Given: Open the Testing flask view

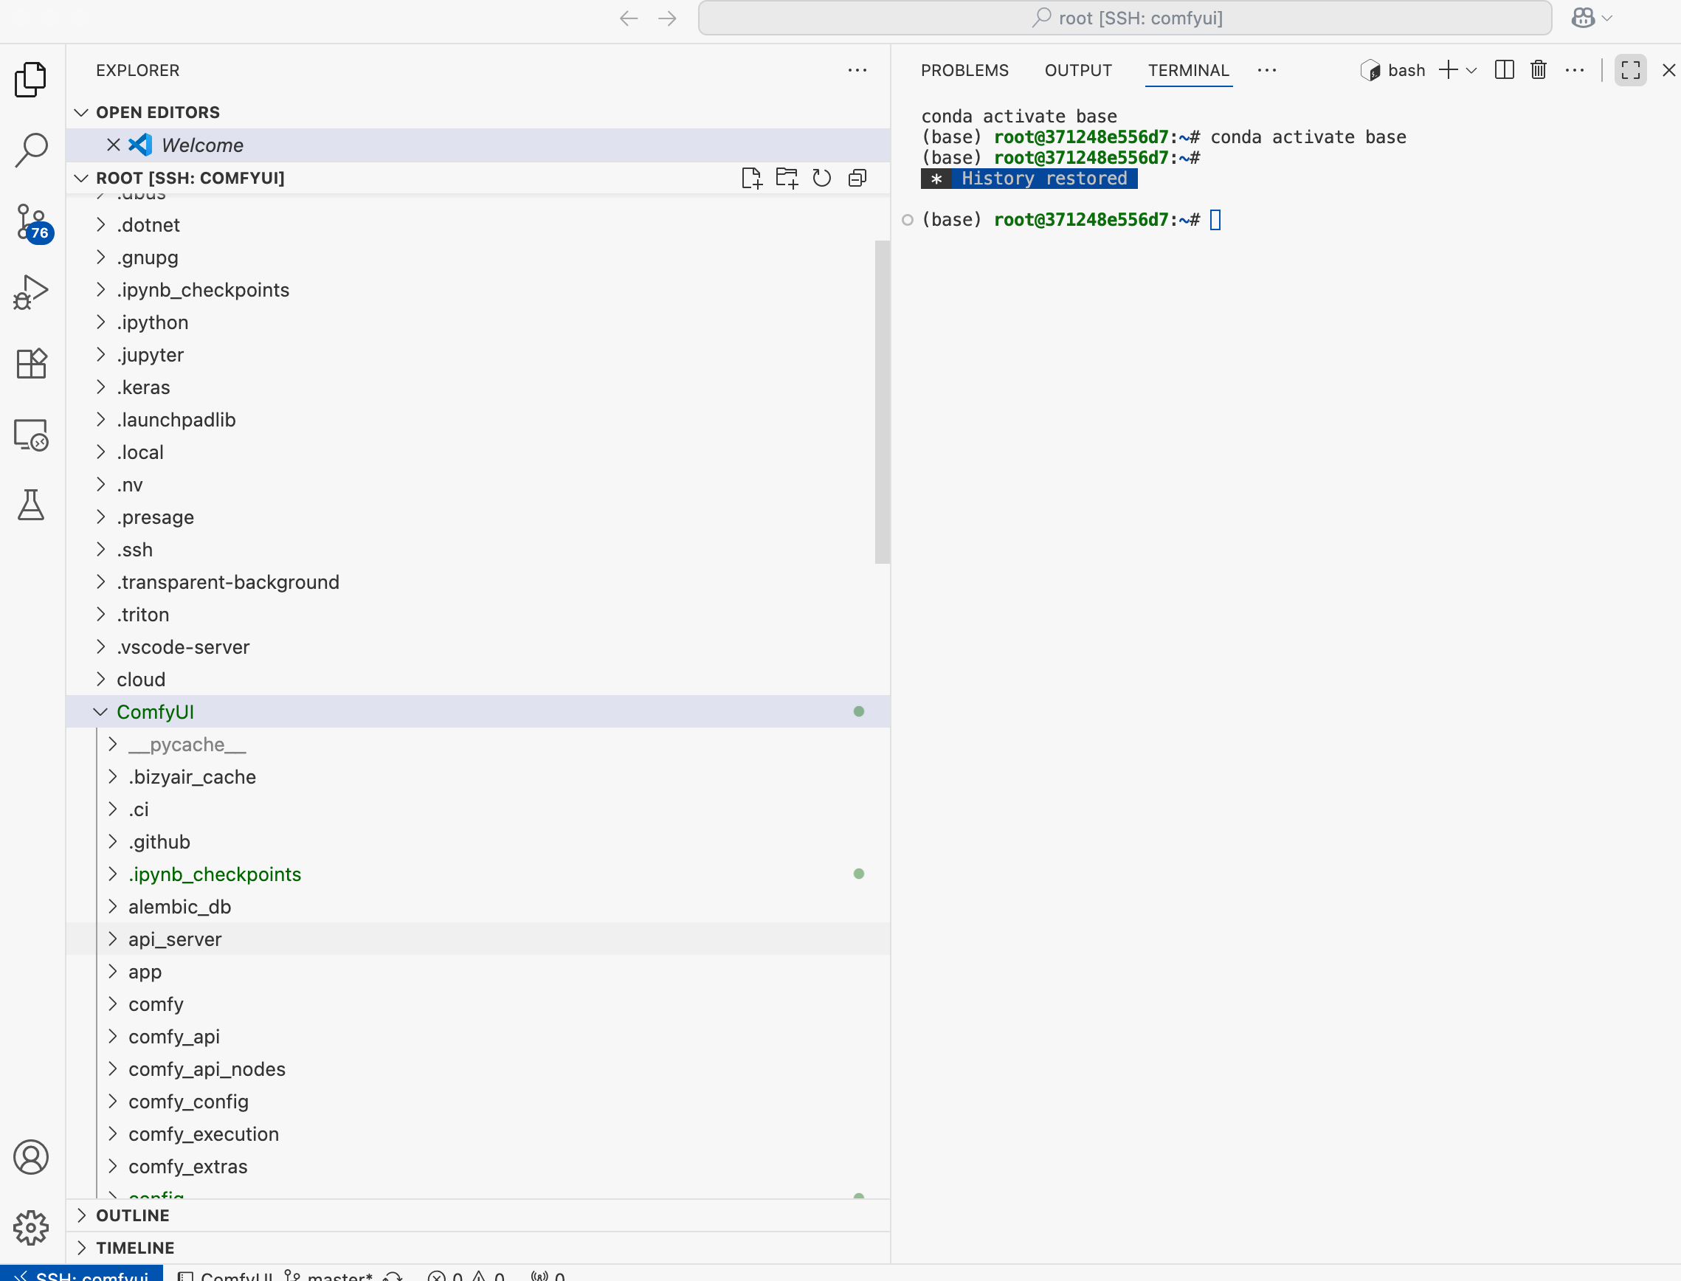Looking at the screenshot, I should point(31,505).
